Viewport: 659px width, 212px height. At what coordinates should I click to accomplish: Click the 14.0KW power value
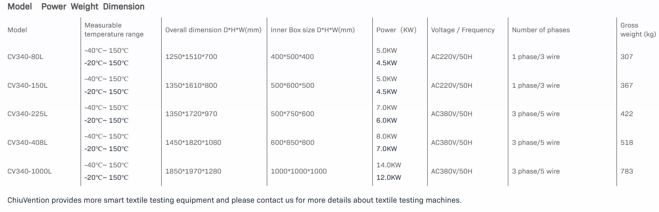coord(388,165)
